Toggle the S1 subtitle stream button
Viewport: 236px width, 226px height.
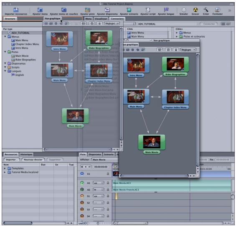click(82, 196)
